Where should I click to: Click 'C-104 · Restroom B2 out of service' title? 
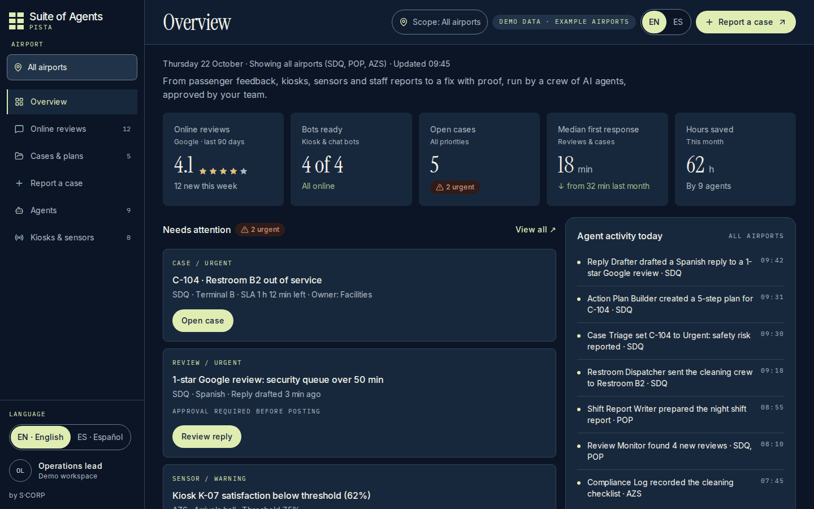(247, 280)
